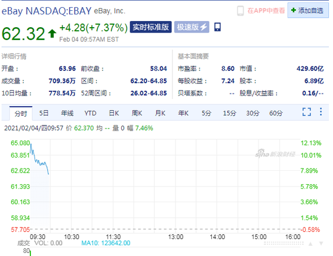Click the price line on intraday chart
333x256 pixels.
pos(40,162)
